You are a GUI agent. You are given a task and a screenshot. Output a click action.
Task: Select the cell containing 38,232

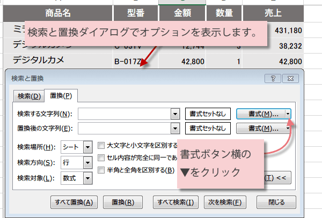[x=286, y=46]
